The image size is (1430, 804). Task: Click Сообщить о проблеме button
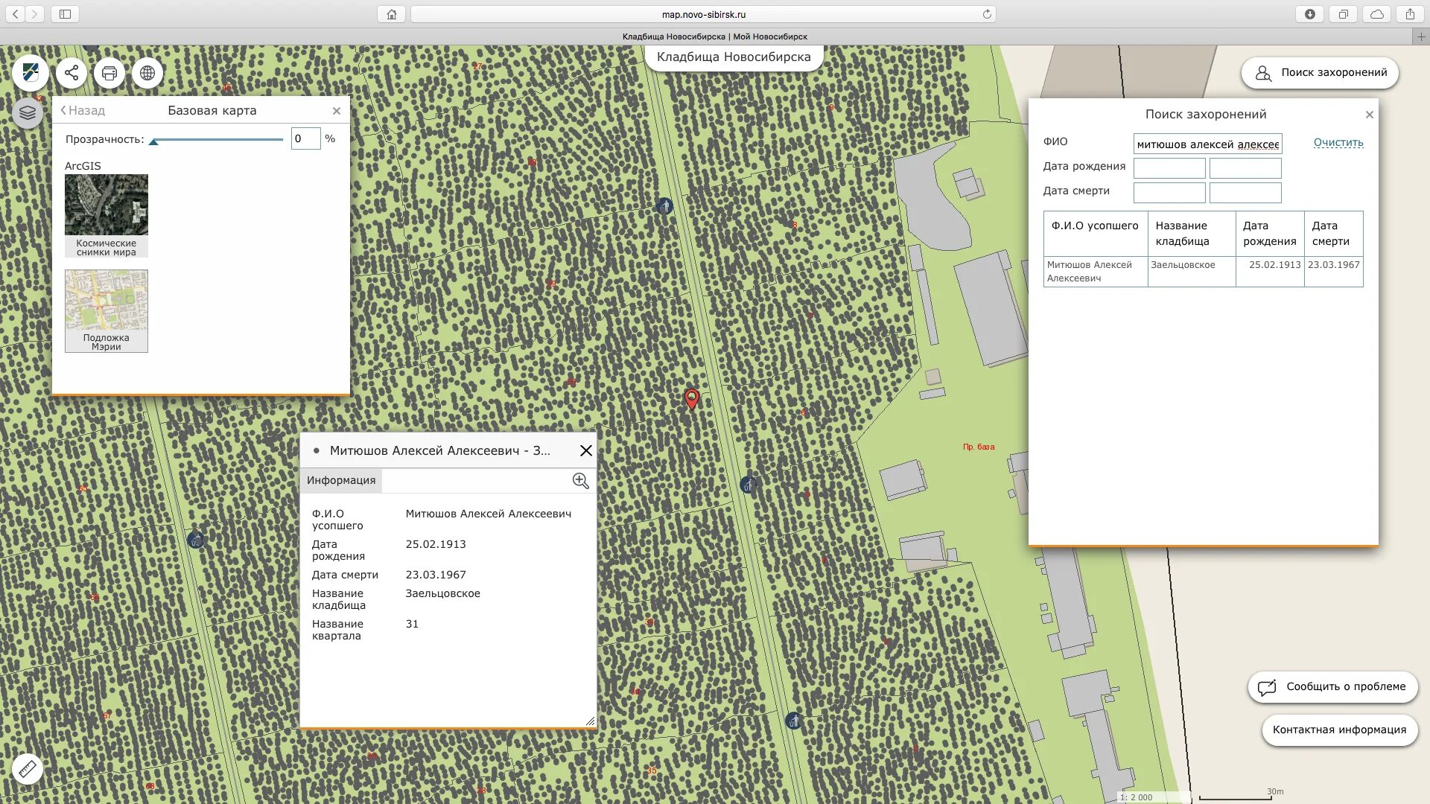(x=1332, y=686)
